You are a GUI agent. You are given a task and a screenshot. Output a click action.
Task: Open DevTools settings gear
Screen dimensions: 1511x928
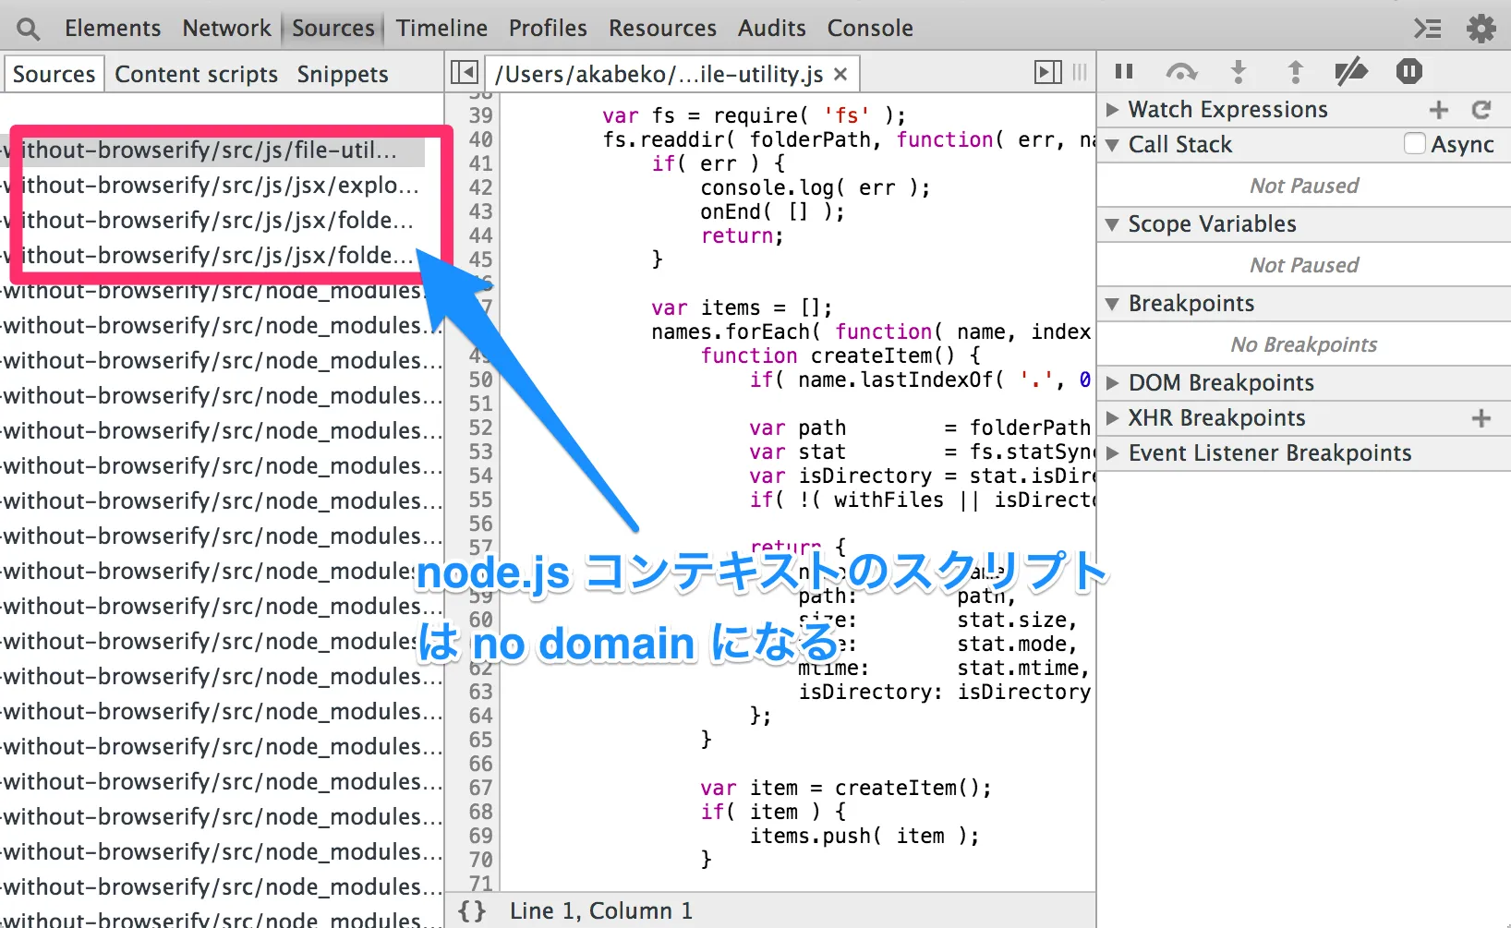click(1481, 28)
